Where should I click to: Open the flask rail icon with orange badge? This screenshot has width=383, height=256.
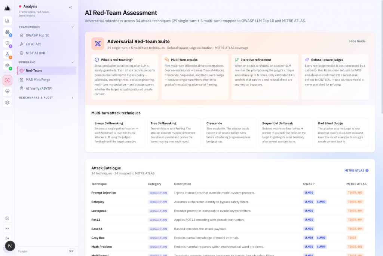pyautogui.click(x=7, y=54)
